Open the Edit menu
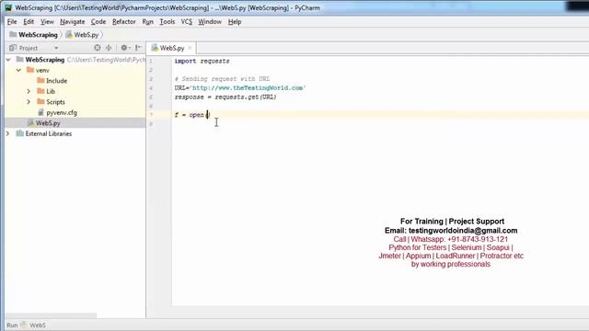Viewport: 589px width, 331px height. 29,22
